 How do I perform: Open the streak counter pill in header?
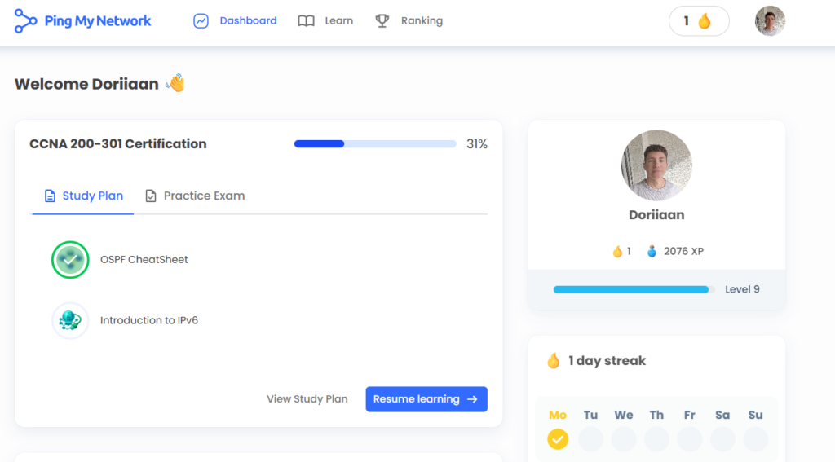point(699,20)
